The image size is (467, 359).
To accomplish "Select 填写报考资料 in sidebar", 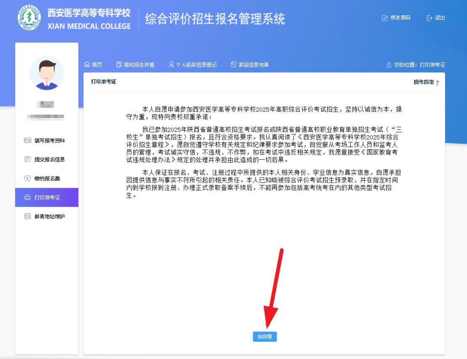I will pos(49,141).
